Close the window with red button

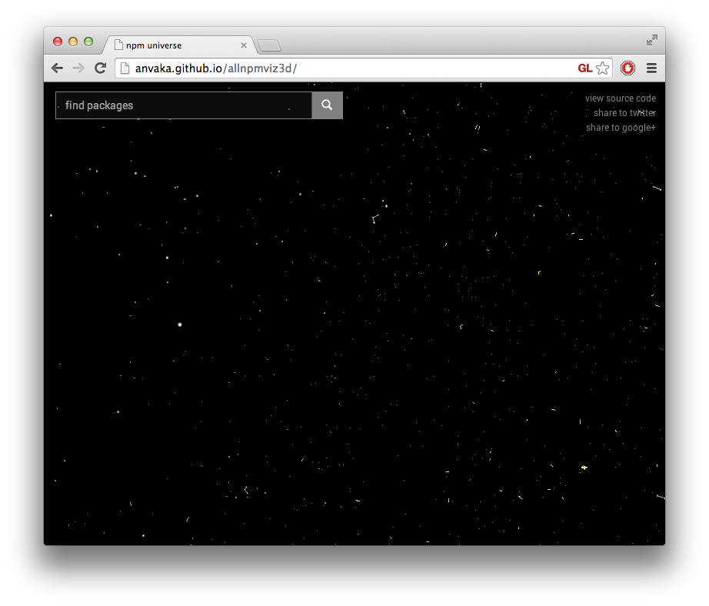click(58, 42)
